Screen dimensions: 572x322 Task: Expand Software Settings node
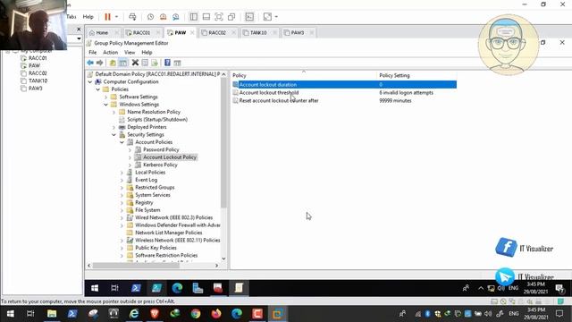point(106,97)
